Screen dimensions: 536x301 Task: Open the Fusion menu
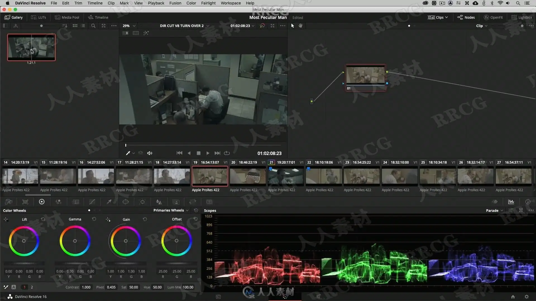[175, 3]
